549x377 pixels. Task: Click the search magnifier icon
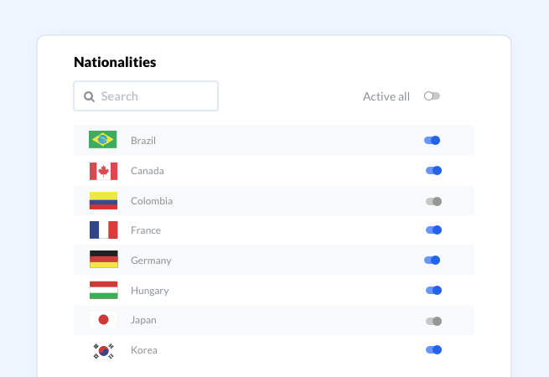coord(89,96)
